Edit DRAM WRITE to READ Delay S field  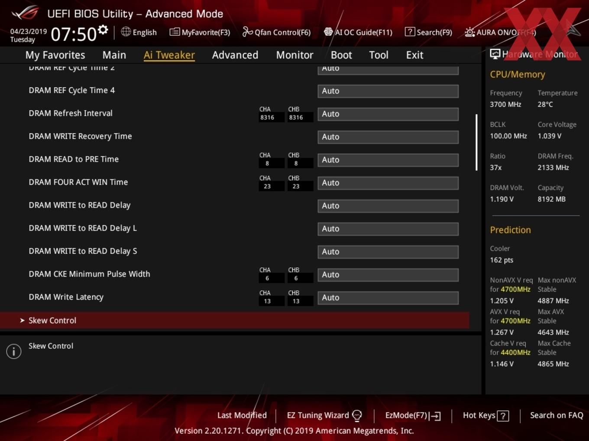point(388,252)
